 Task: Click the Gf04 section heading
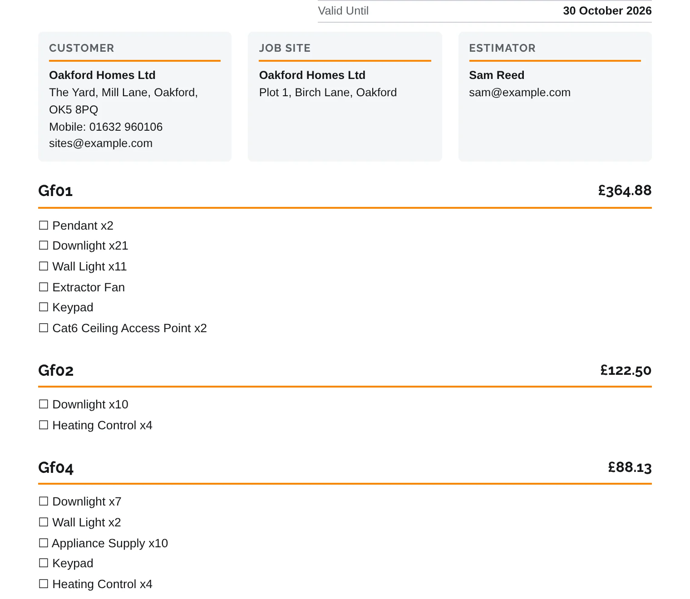(56, 468)
